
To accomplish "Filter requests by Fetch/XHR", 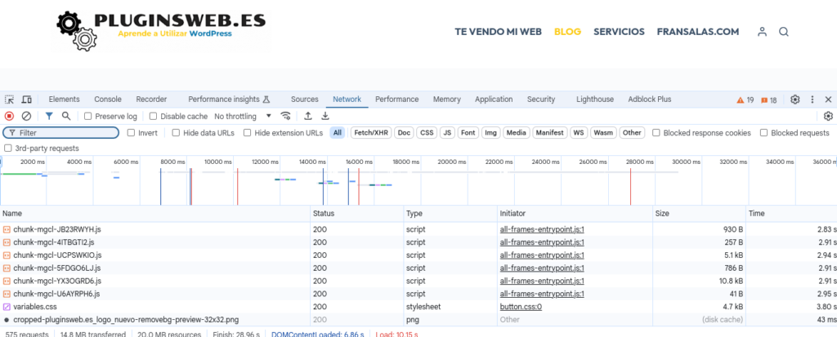I will 371,133.
